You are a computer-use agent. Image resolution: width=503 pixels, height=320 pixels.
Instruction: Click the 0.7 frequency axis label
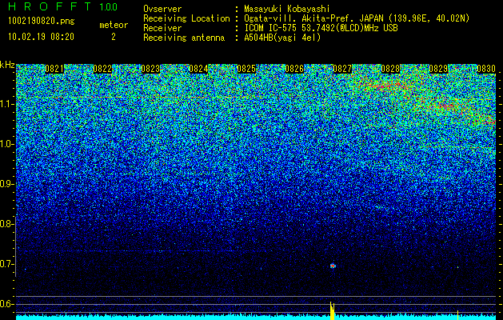click(x=6, y=264)
